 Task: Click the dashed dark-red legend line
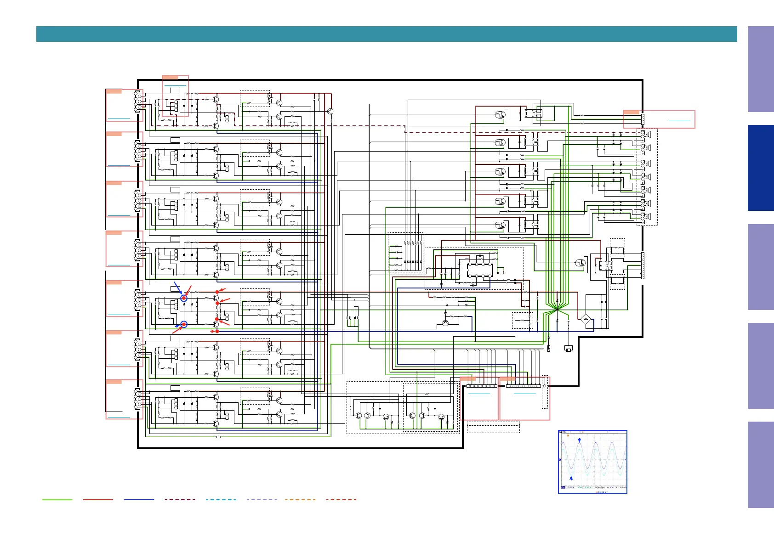(180, 500)
